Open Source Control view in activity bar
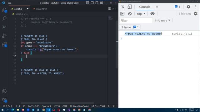 pos(4,27)
